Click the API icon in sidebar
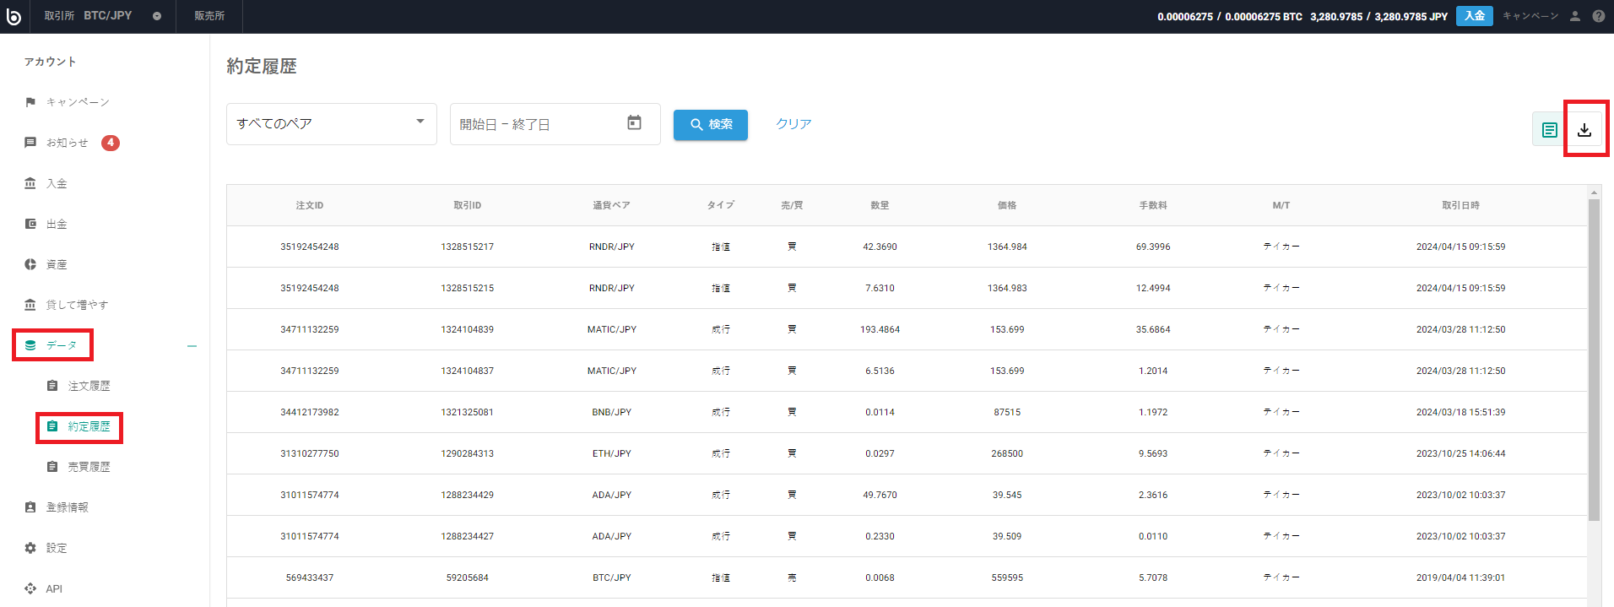 (x=30, y=588)
